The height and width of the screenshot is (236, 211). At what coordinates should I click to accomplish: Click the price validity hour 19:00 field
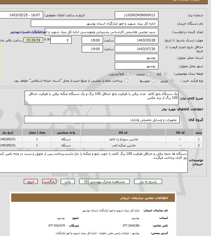click(x=92, y=49)
